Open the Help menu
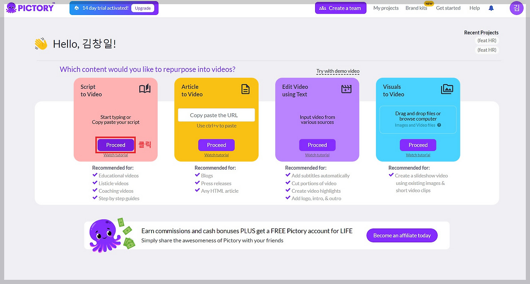530x284 pixels. tap(475, 8)
